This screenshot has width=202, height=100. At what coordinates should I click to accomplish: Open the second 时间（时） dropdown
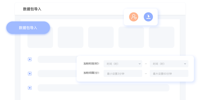point(169,64)
